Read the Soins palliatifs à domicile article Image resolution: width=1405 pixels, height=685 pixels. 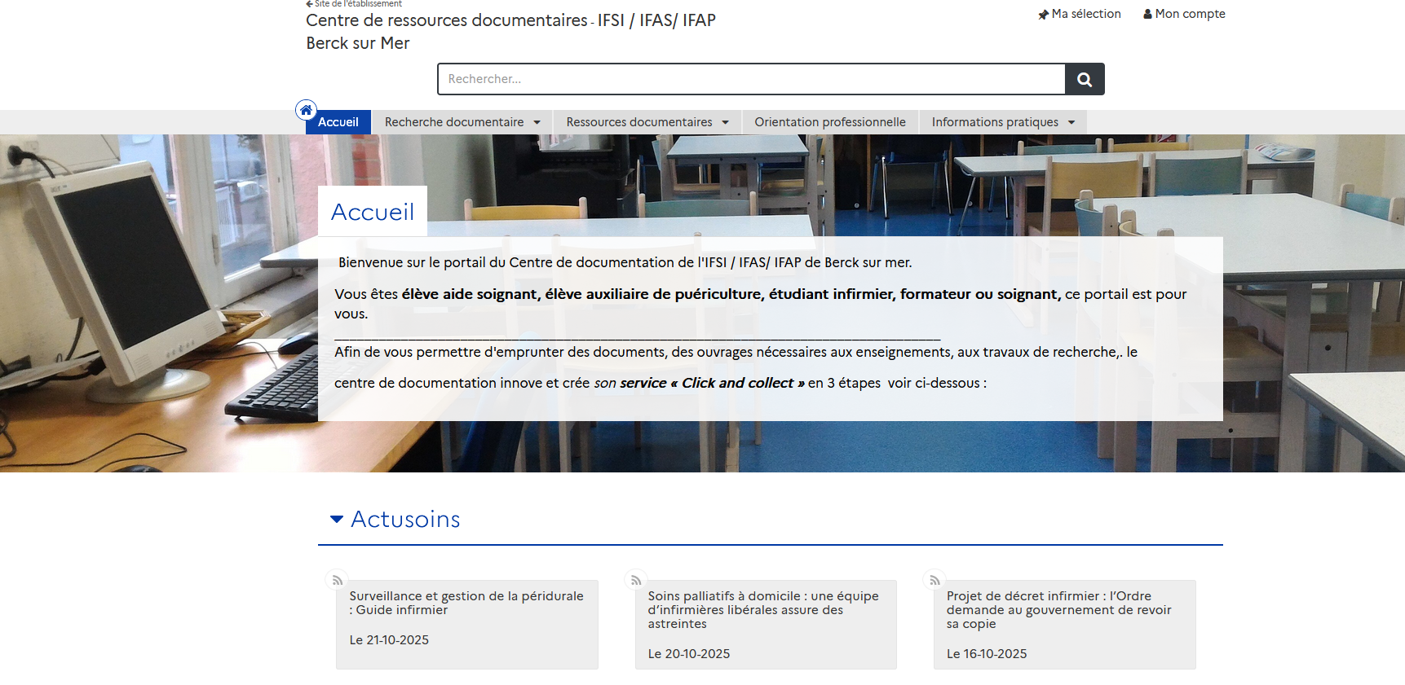coord(762,609)
